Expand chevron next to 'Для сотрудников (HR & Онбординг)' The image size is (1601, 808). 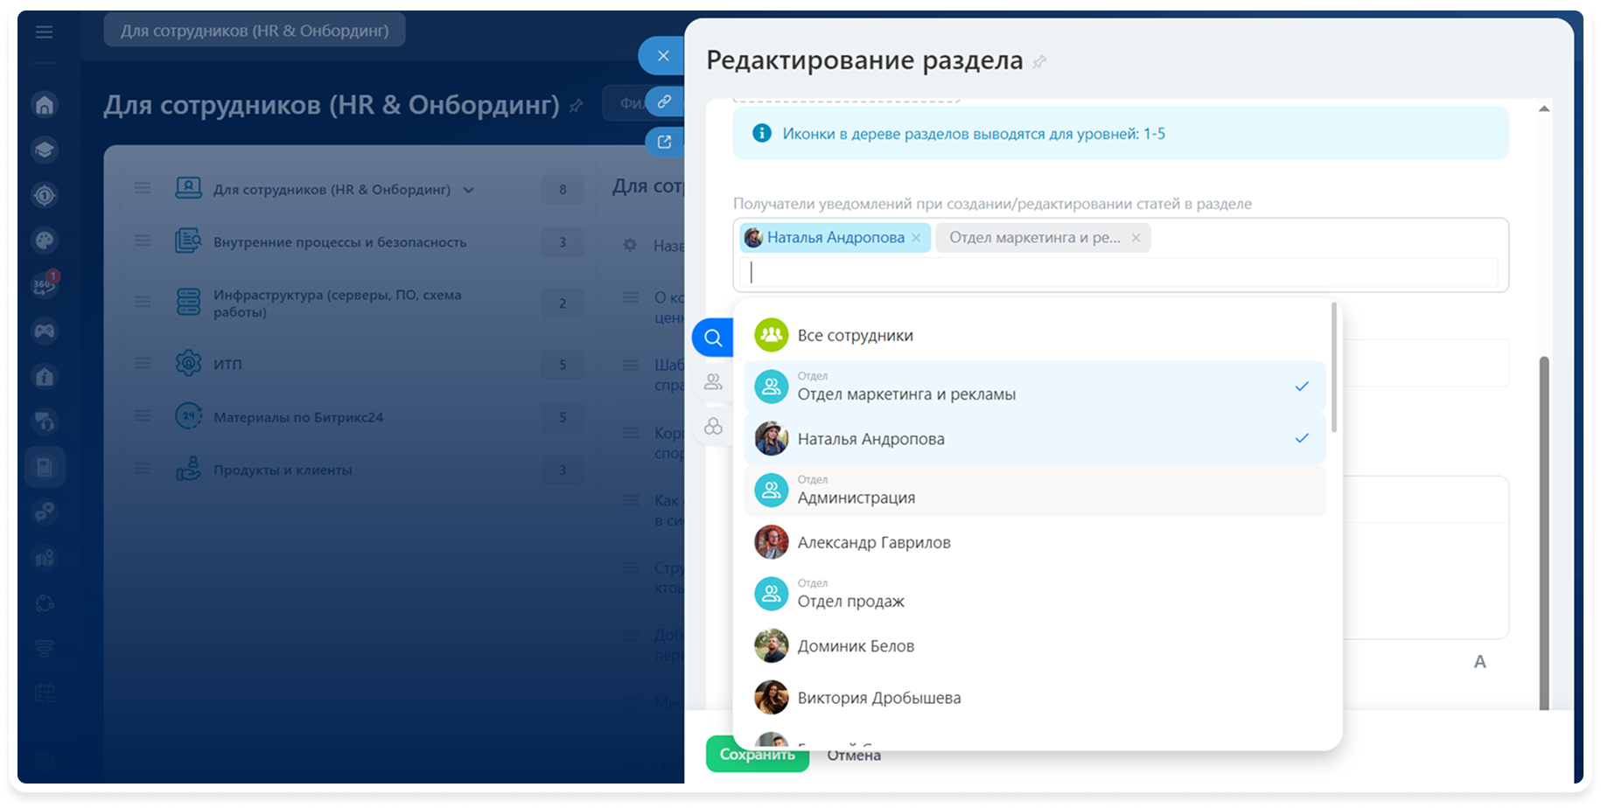469,190
